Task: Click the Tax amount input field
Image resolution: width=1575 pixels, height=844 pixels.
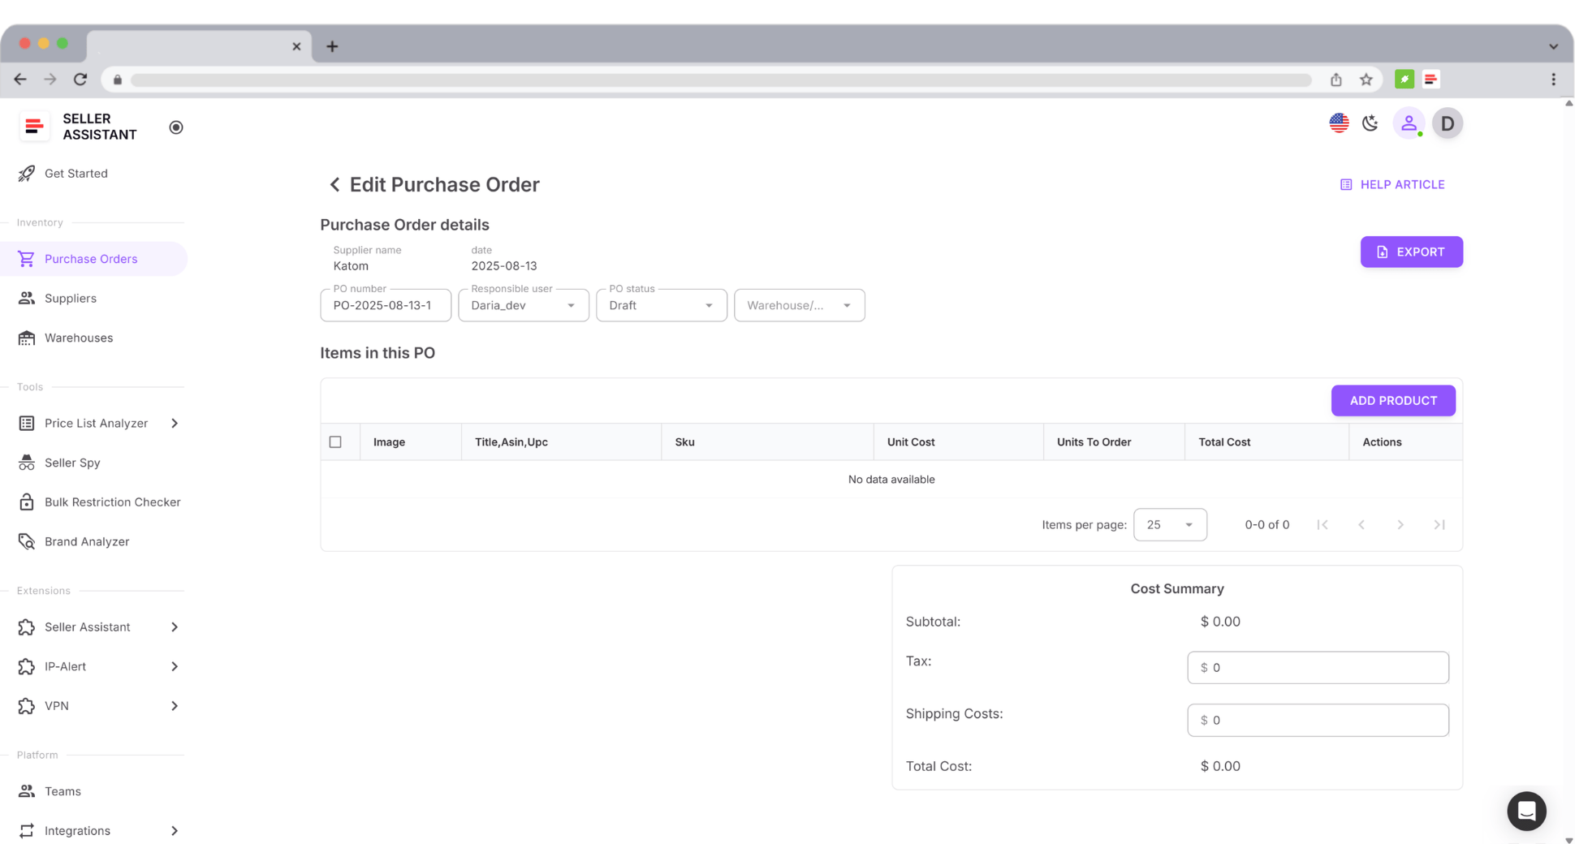Action: point(1318,668)
